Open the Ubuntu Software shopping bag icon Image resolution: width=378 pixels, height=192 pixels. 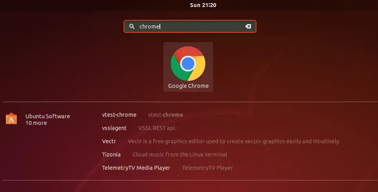[11, 119]
